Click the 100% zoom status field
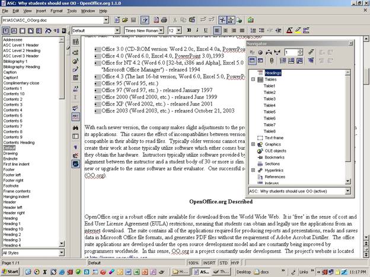 click(x=193, y=262)
